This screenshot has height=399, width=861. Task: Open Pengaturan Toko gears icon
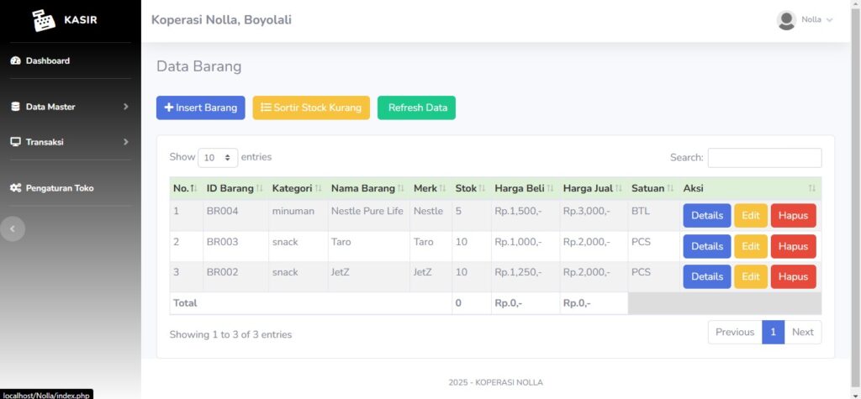pyautogui.click(x=15, y=188)
